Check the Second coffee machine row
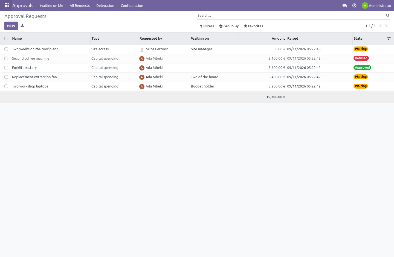394x257 pixels. [6, 59]
